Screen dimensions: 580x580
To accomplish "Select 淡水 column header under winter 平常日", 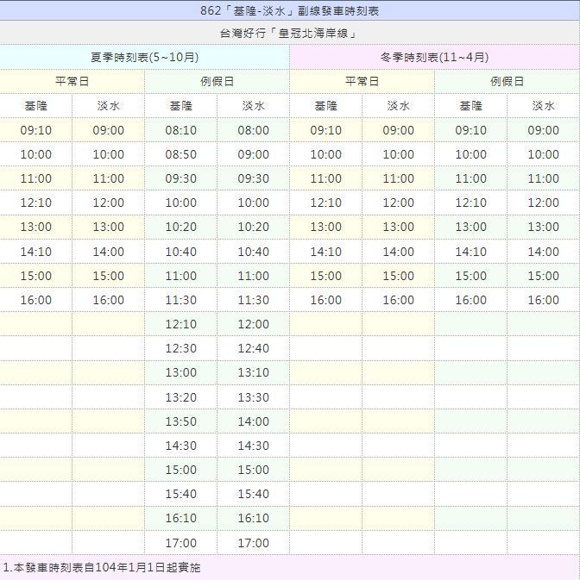I will coord(398,106).
